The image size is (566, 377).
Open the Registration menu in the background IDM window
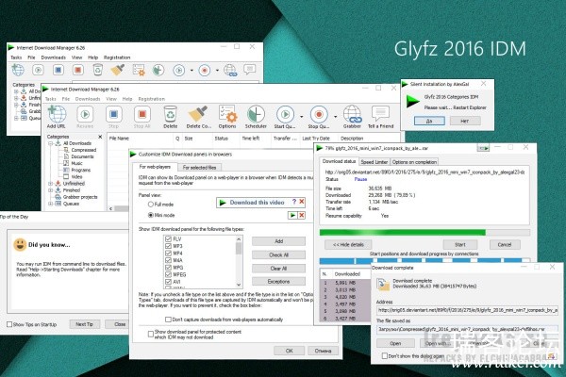(117, 57)
